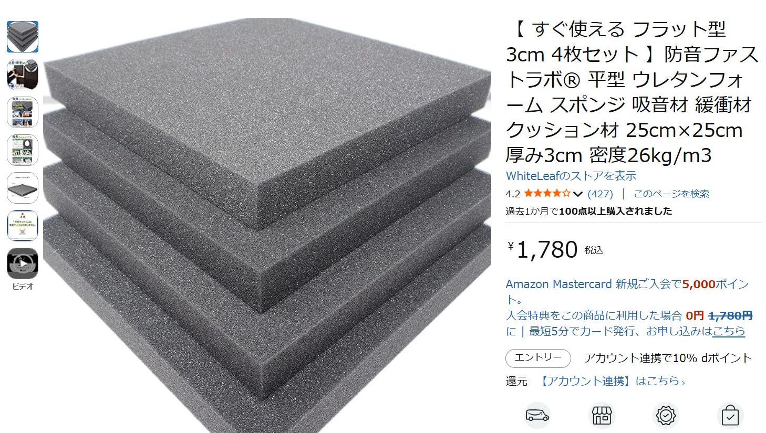Select the second product thumbnail
Screen dimensions: 766x433
[x=23, y=75]
